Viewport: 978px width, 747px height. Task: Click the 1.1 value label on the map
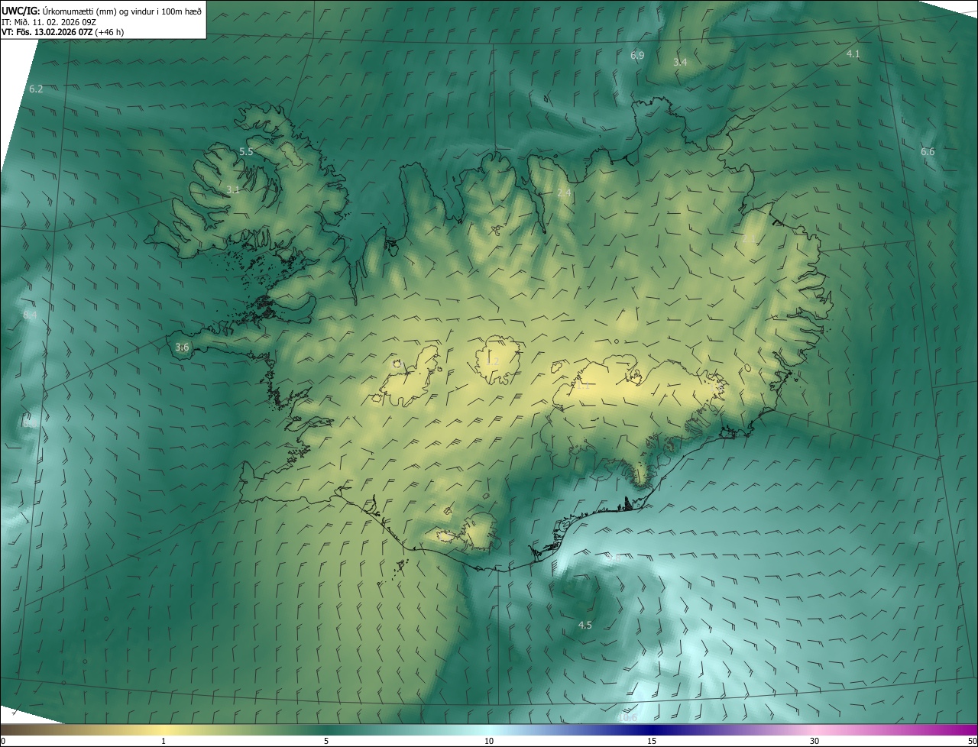click(x=582, y=386)
